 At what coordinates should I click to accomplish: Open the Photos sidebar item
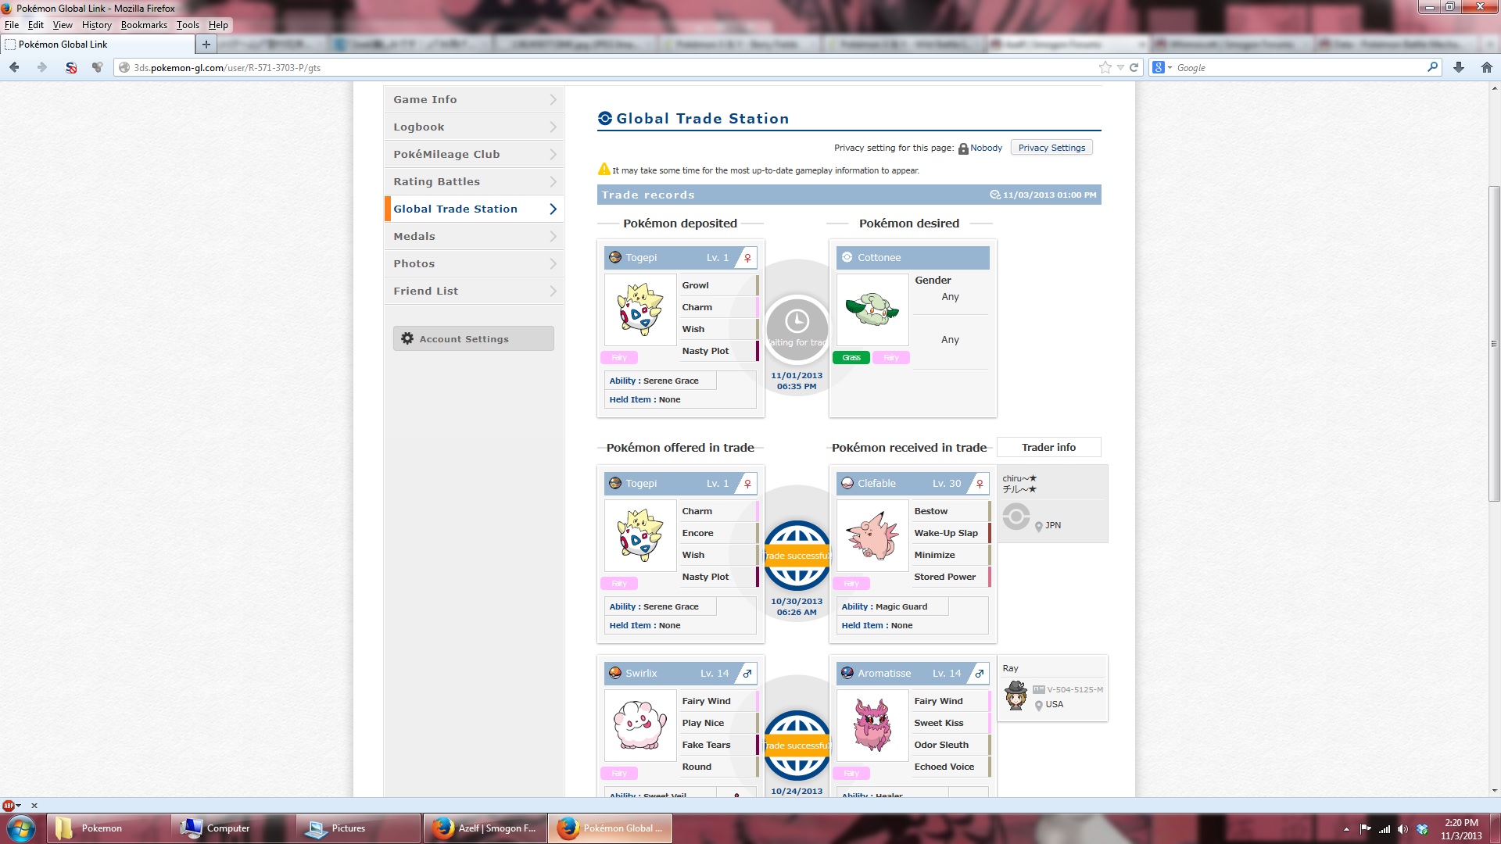(x=474, y=264)
